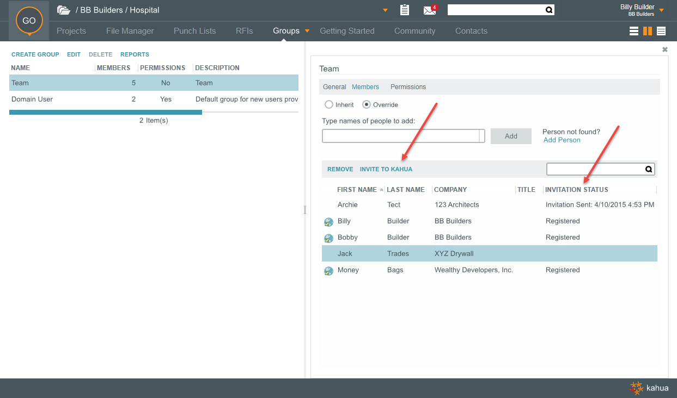Image resolution: width=677 pixels, height=398 pixels.
Task: Open the clipboard tasks icon
Action: click(404, 10)
